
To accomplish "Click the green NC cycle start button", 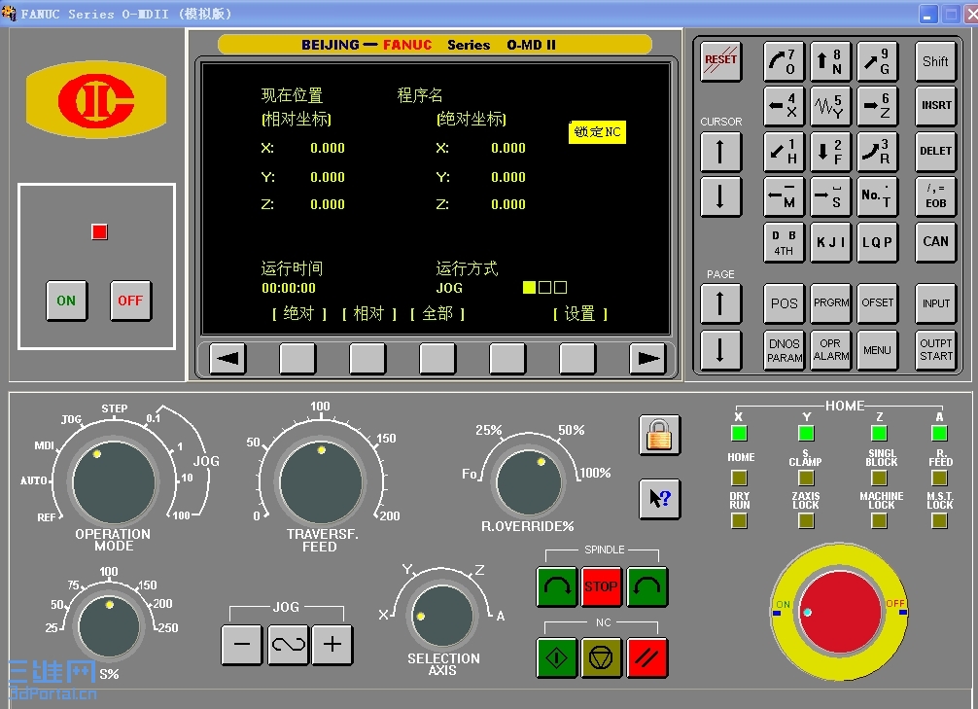I will tap(556, 657).
